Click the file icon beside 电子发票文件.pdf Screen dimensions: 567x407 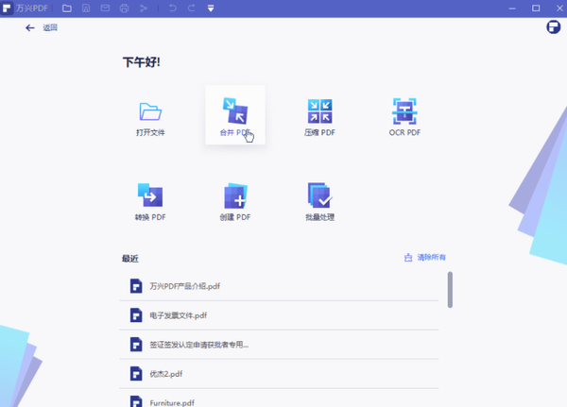[136, 315]
